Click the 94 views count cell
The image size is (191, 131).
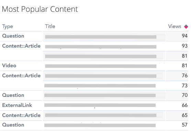coord(184,36)
